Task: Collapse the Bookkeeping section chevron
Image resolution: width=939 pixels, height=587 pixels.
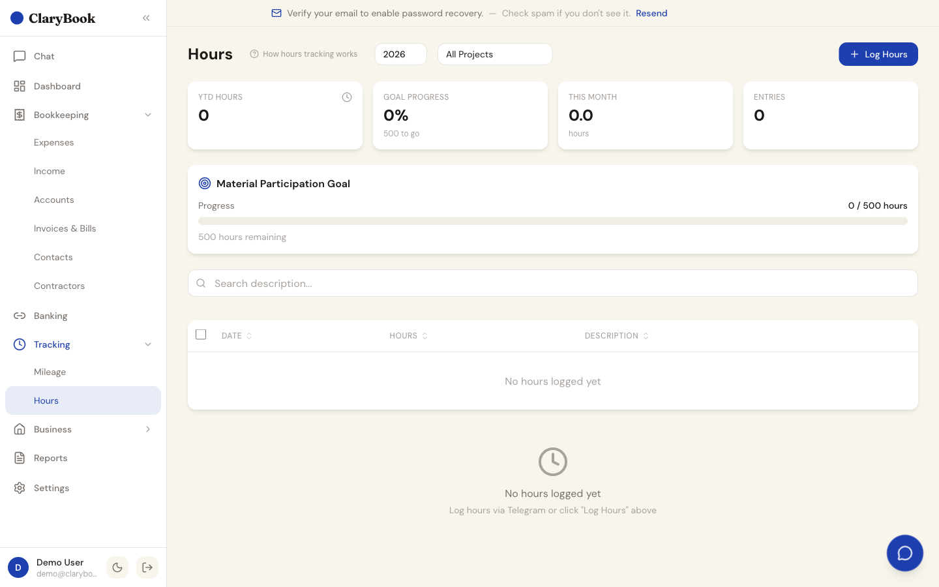Action: click(148, 115)
